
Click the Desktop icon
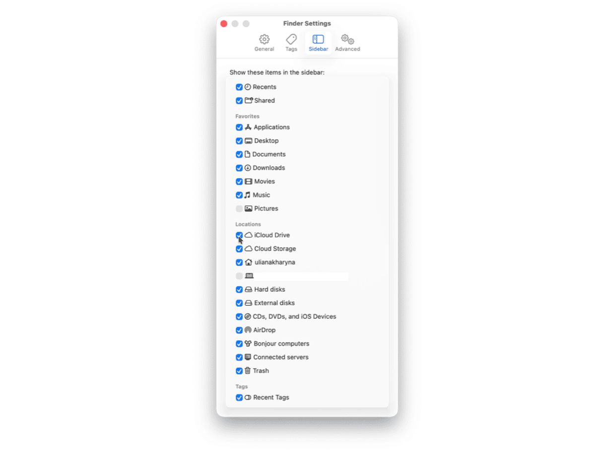[x=249, y=141]
